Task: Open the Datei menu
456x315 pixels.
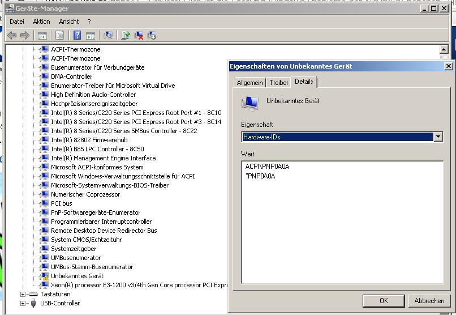Action: pyautogui.click(x=17, y=22)
